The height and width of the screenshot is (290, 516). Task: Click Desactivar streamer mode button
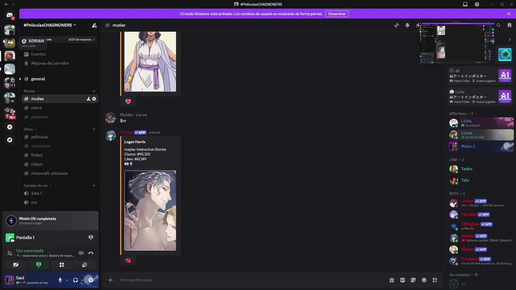337,14
